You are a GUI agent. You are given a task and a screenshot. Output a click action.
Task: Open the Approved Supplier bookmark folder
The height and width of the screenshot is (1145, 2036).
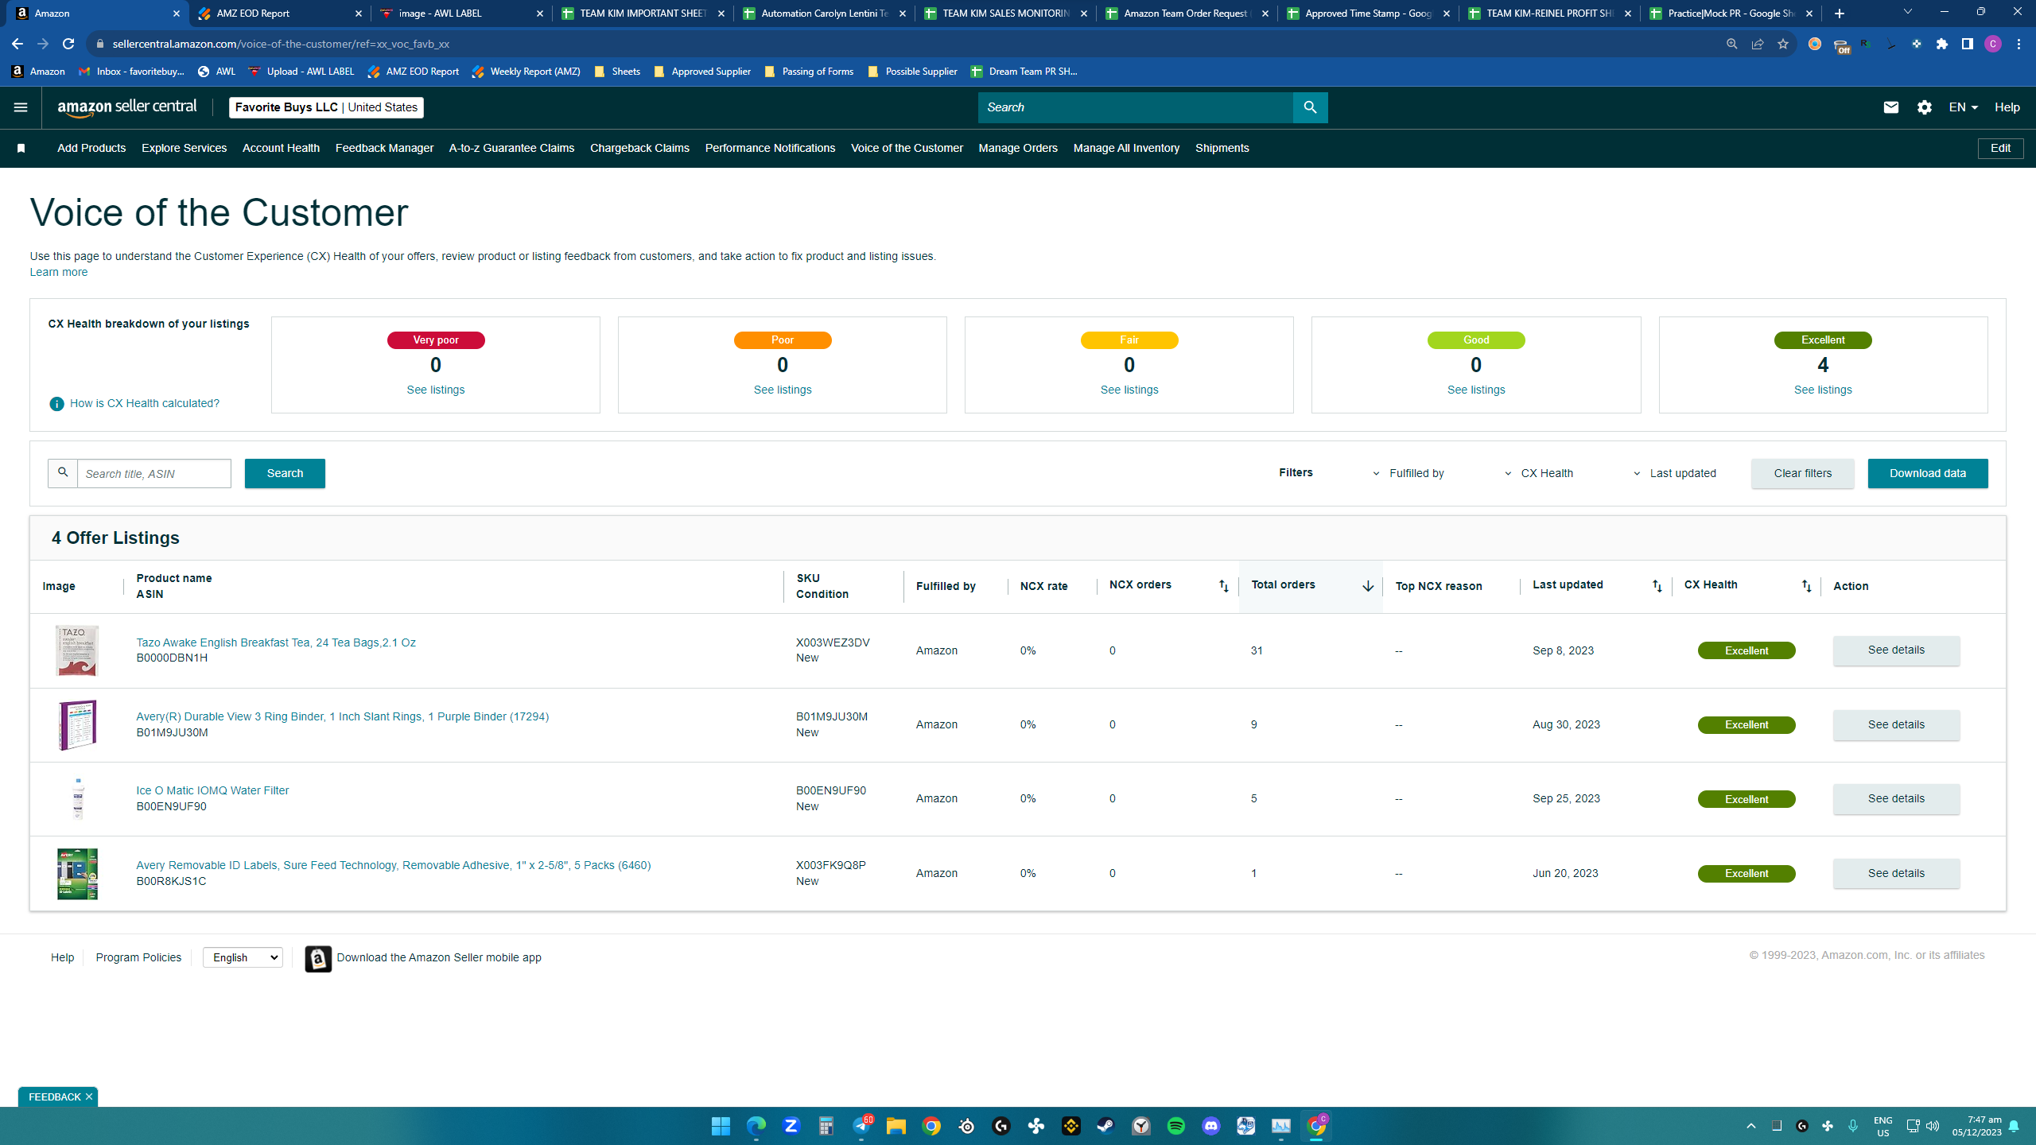tap(701, 72)
